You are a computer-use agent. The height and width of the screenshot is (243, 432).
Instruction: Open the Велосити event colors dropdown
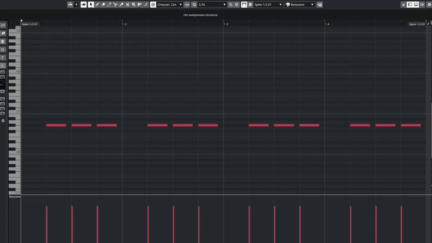[303, 5]
